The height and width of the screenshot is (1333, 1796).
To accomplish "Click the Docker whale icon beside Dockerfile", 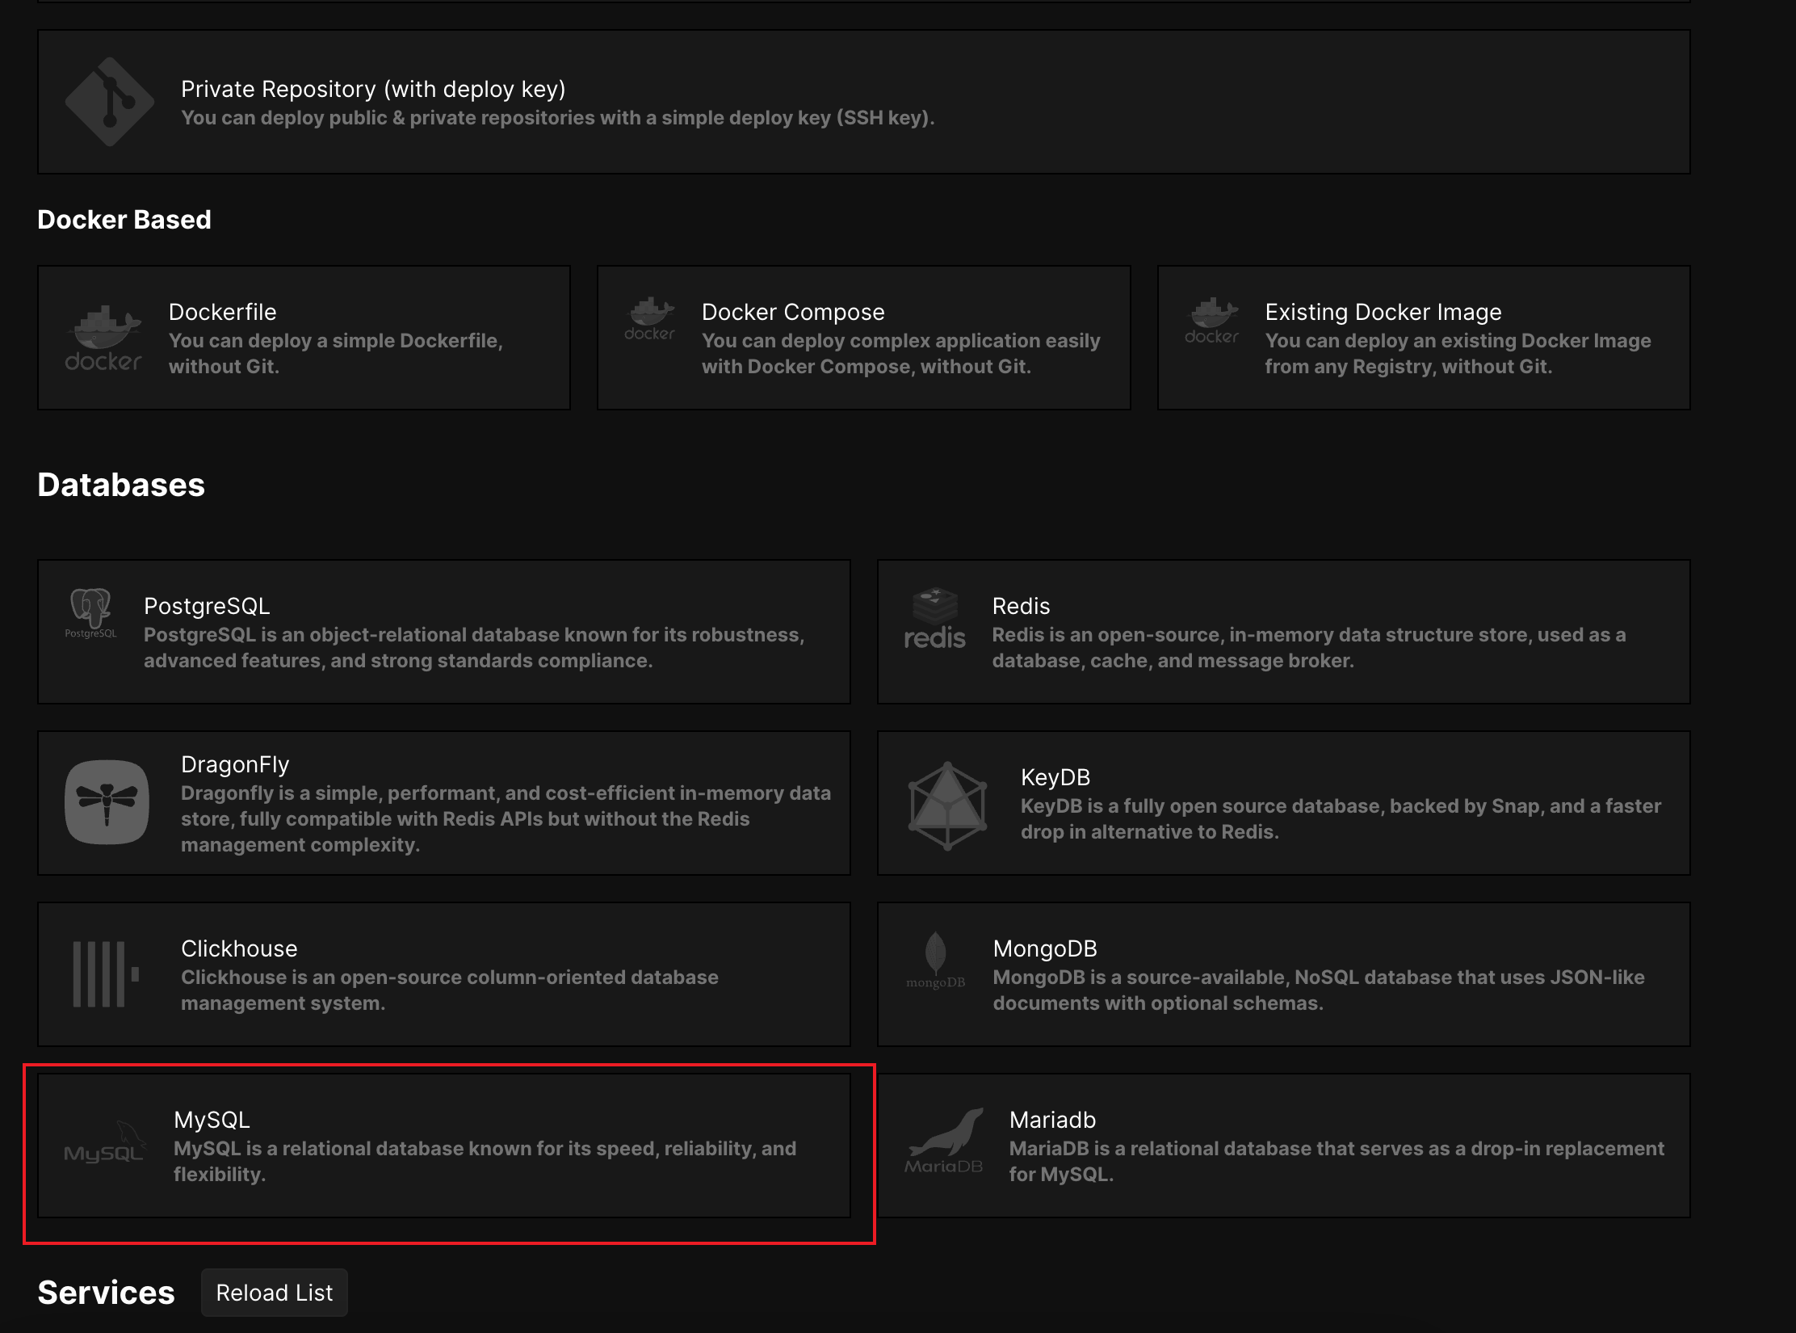I will click(x=103, y=338).
